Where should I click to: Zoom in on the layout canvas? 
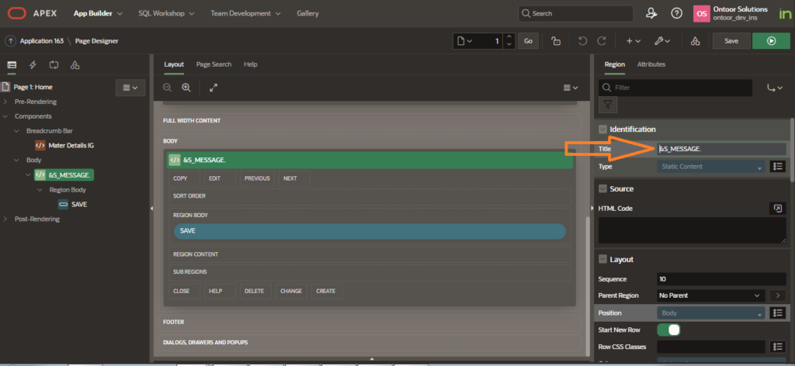pos(186,88)
